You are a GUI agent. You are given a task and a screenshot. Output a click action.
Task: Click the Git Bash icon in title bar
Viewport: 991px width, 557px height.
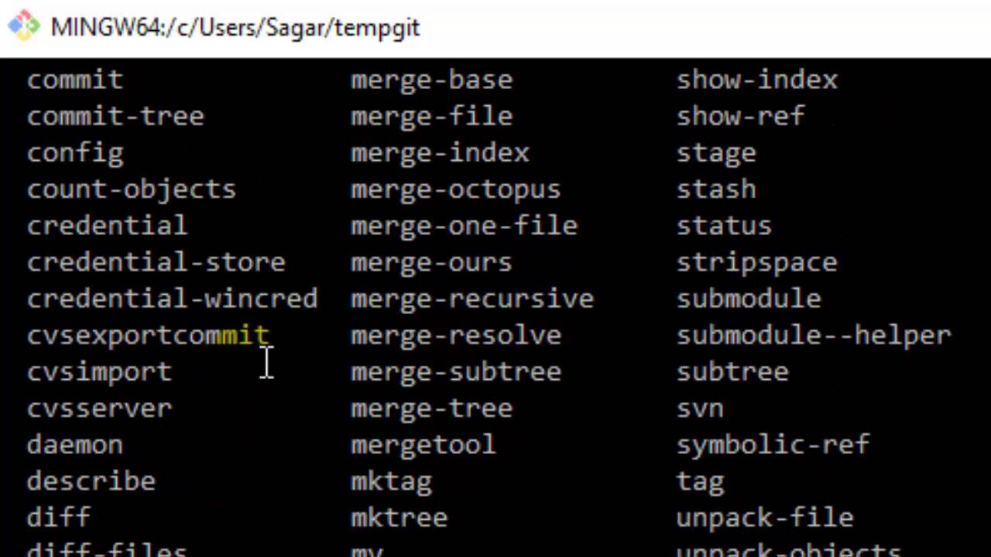pyautogui.click(x=24, y=26)
